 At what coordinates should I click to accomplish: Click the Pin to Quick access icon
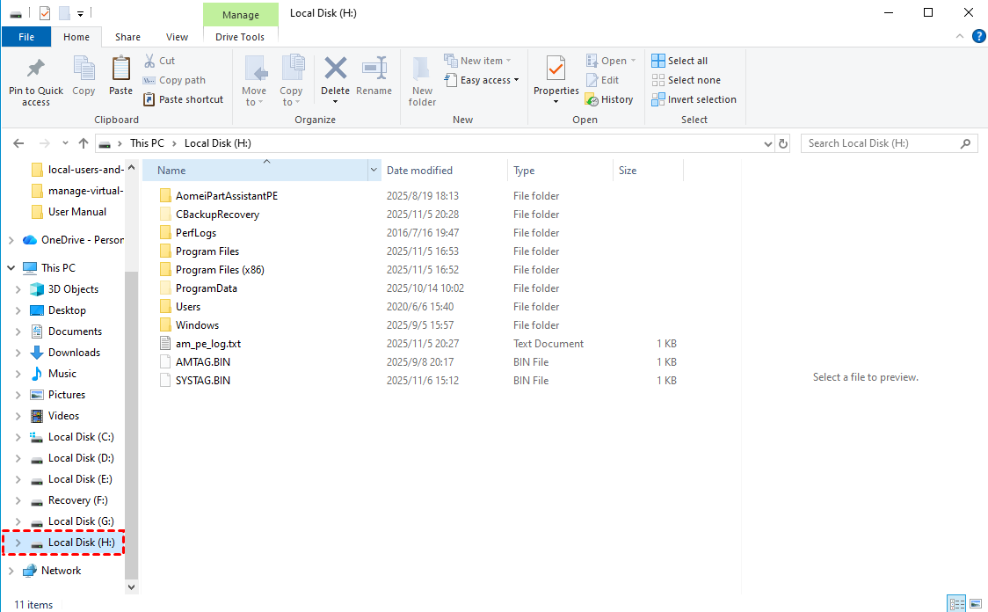point(35,69)
